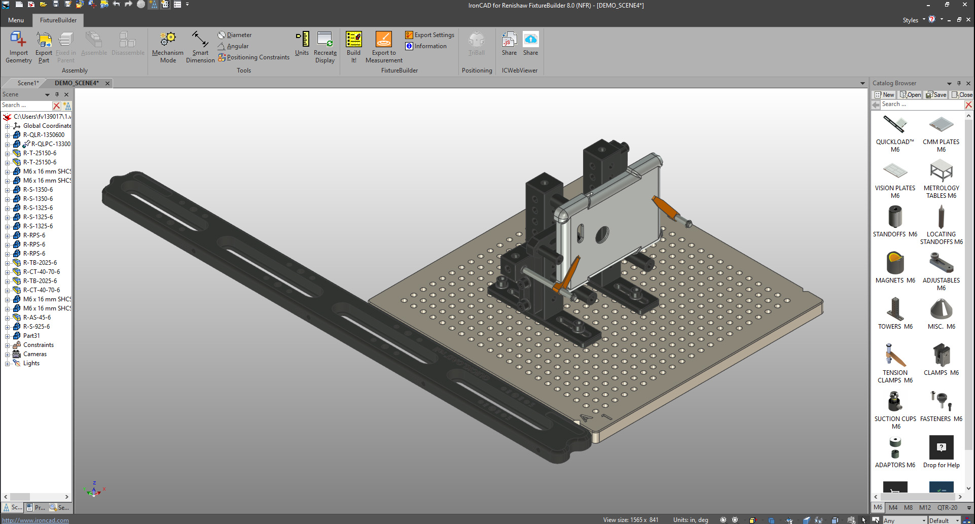Open the ironcad.com link

coord(35,520)
